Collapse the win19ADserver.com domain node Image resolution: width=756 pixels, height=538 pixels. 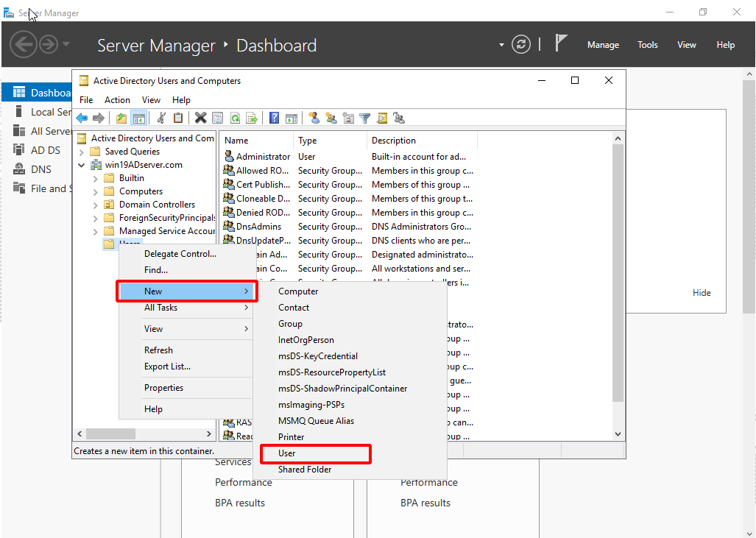tap(82, 165)
